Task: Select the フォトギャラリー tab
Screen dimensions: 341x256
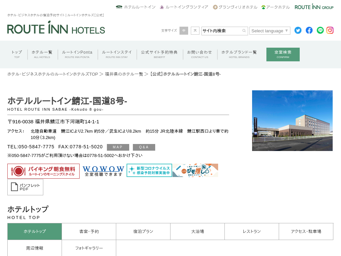Action: tap(89, 248)
